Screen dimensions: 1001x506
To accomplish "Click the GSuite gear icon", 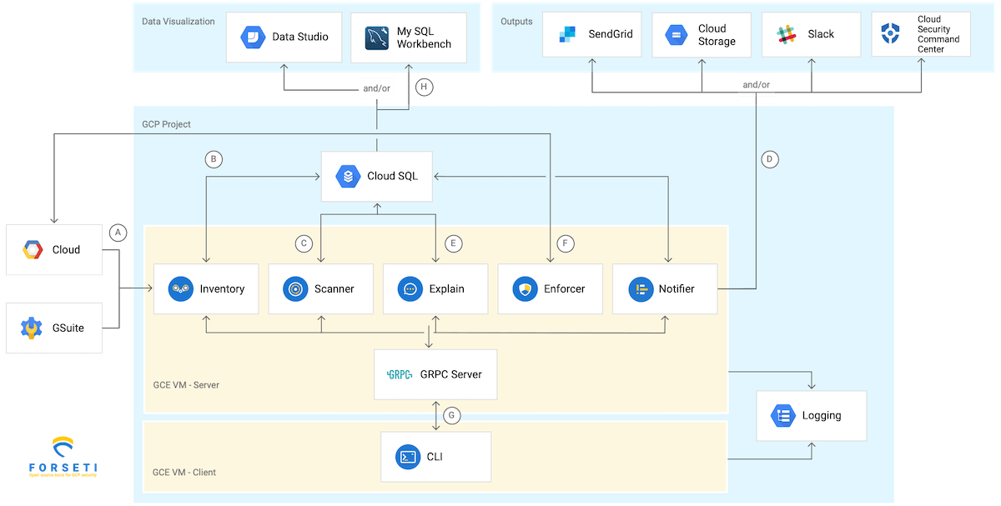I will 32,328.
